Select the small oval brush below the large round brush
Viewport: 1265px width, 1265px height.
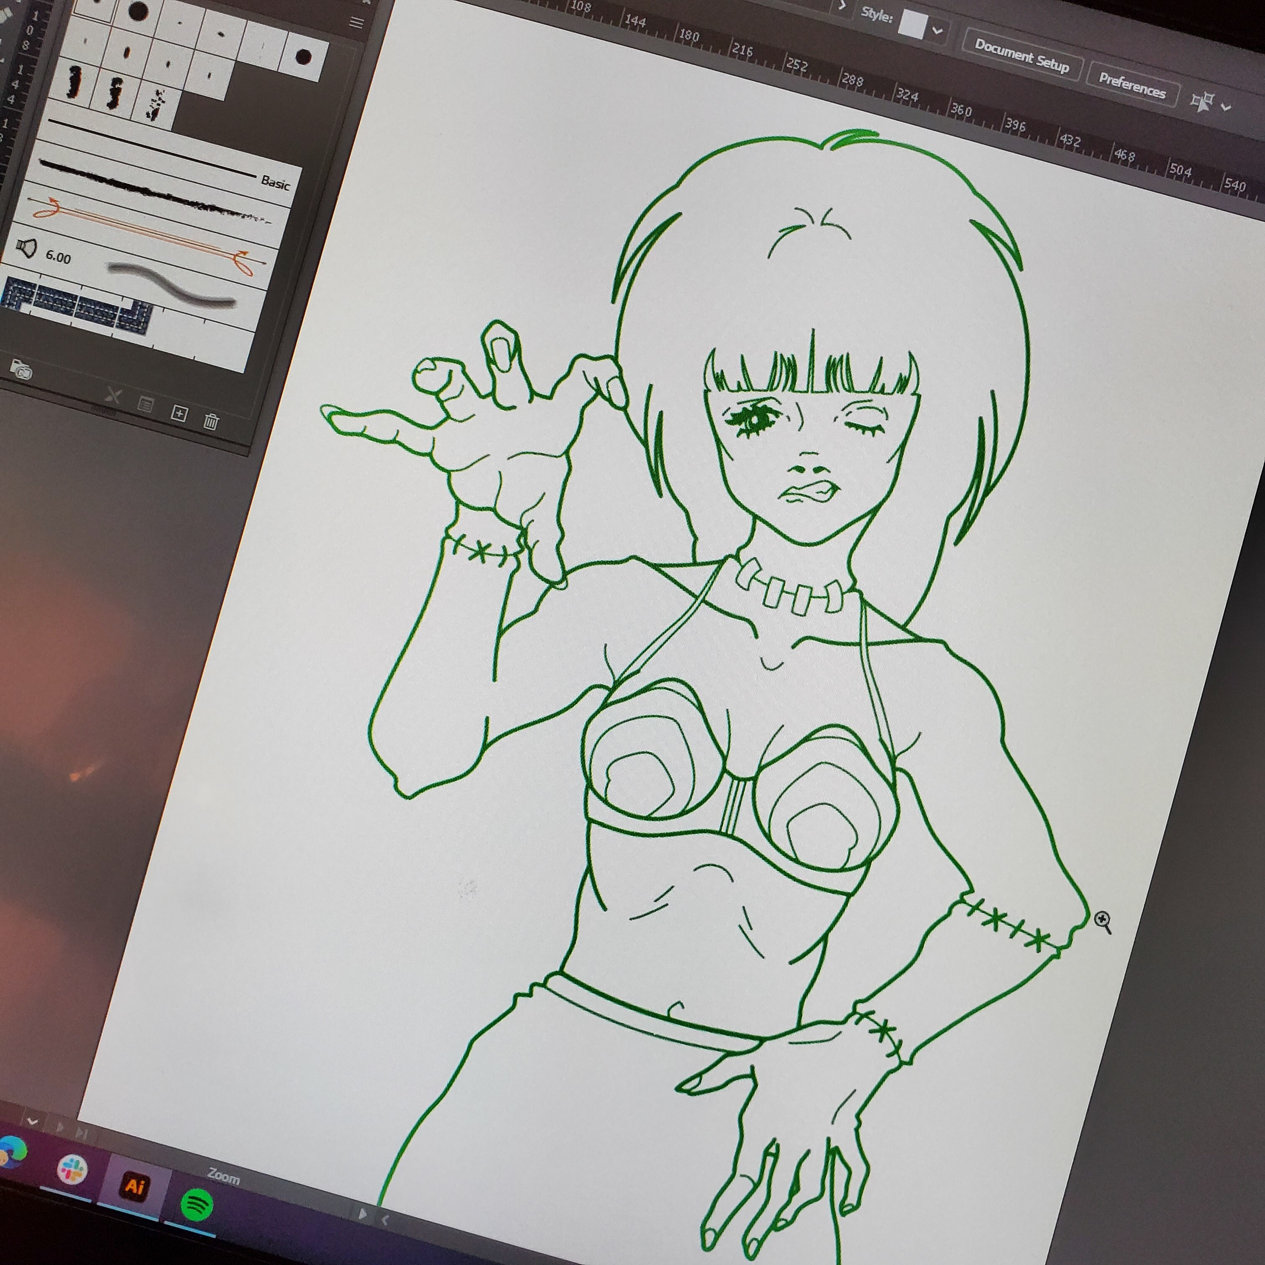[x=126, y=52]
